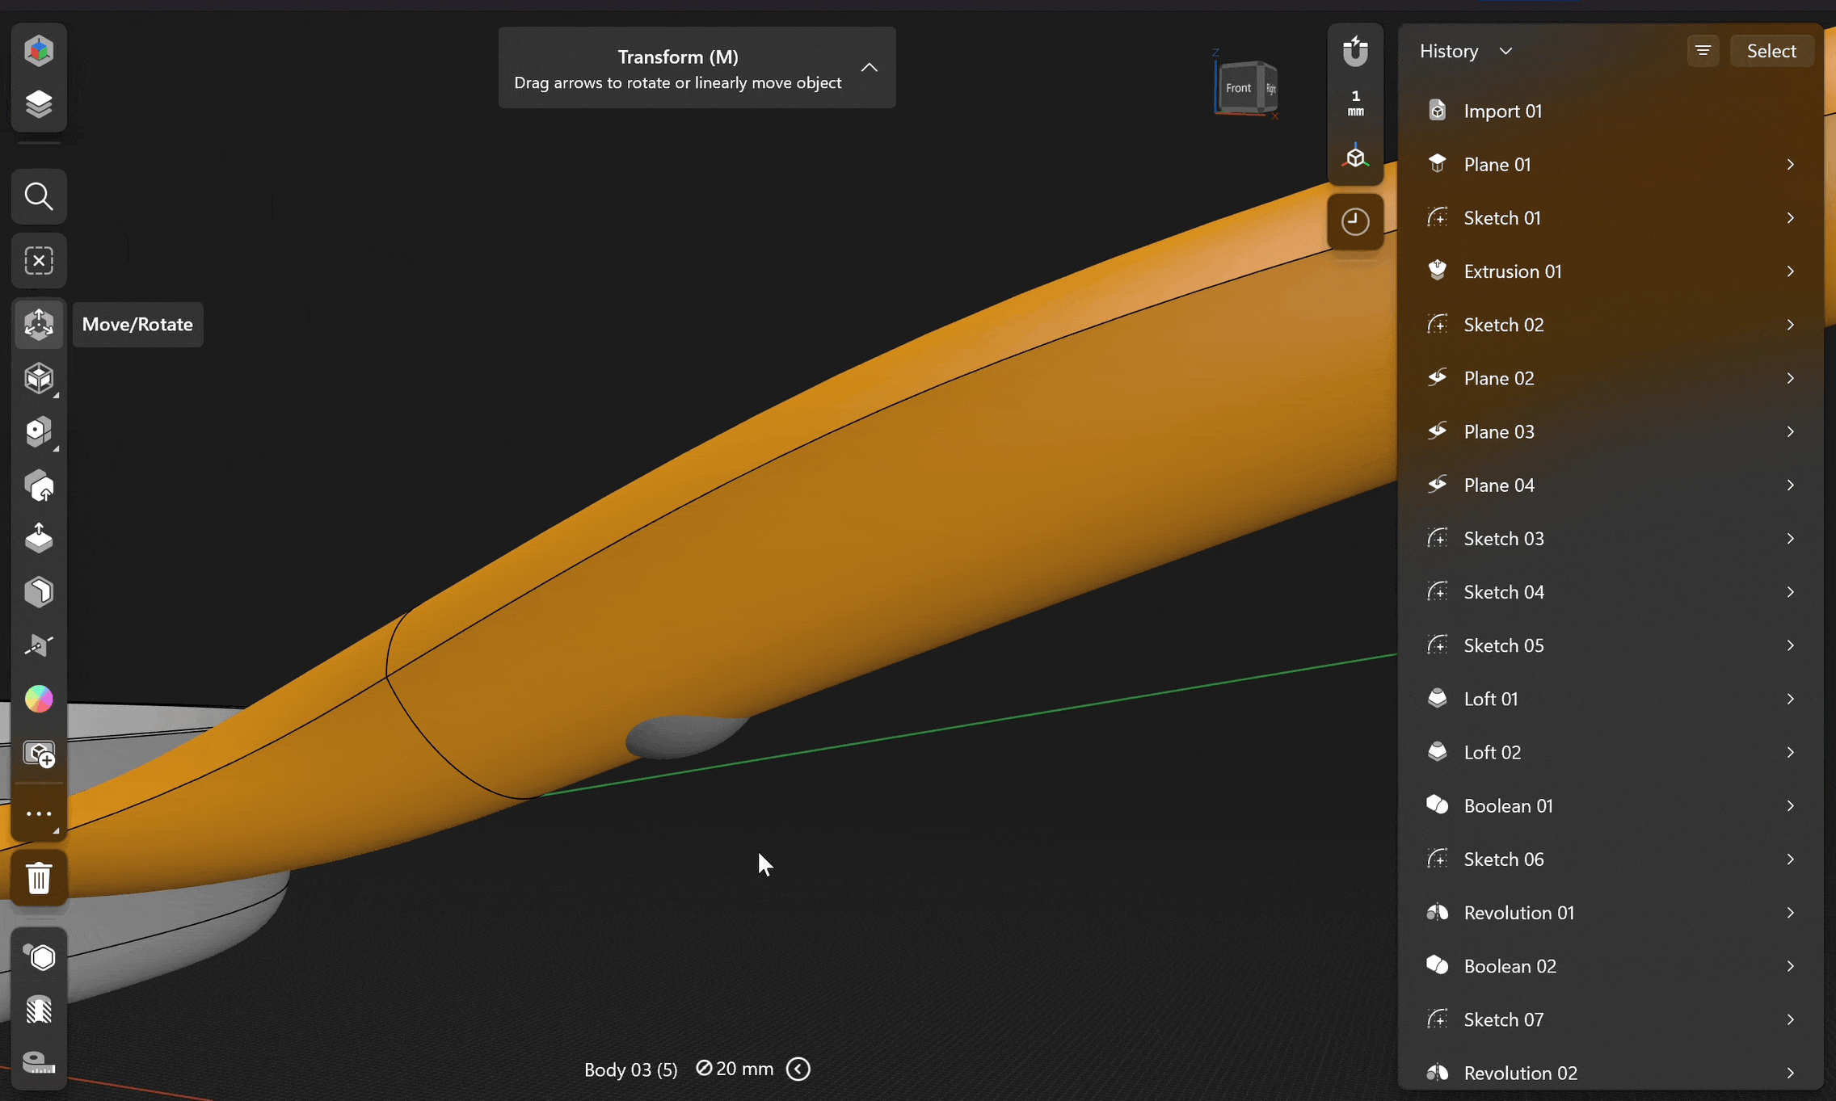
Task: Open the Add solid shapes tool
Action: click(x=39, y=378)
